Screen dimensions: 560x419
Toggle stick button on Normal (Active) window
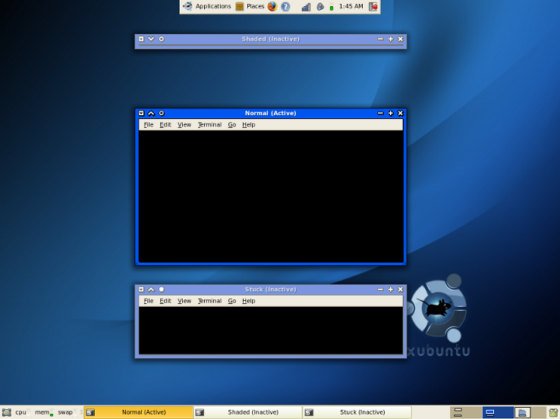[162, 113]
